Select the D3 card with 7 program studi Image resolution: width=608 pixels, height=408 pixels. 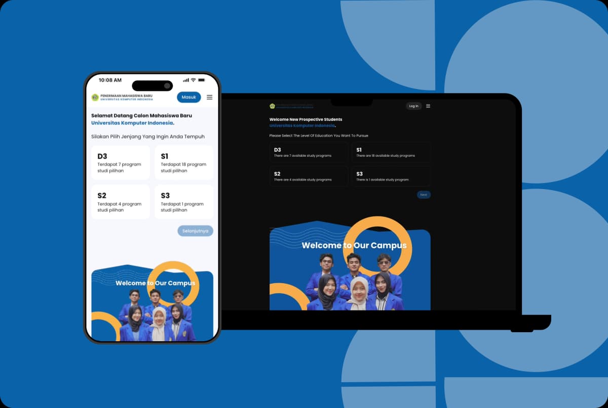(x=121, y=163)
